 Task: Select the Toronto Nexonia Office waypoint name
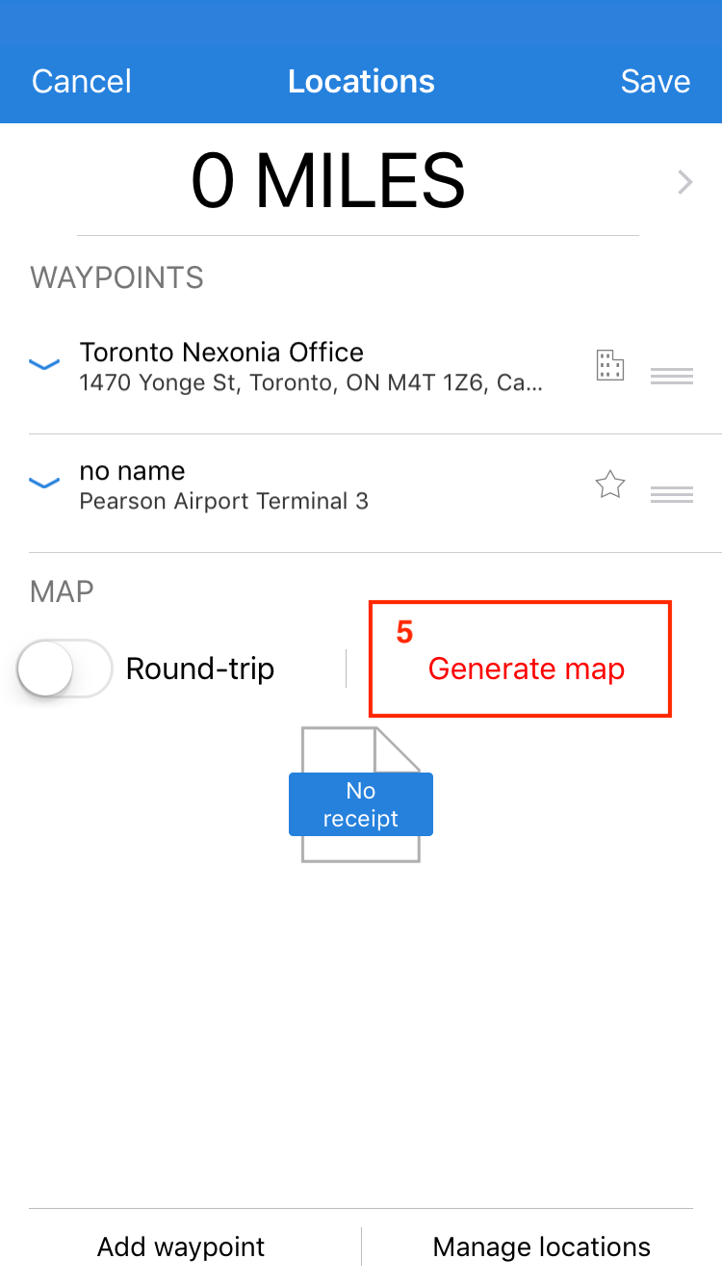221,353
